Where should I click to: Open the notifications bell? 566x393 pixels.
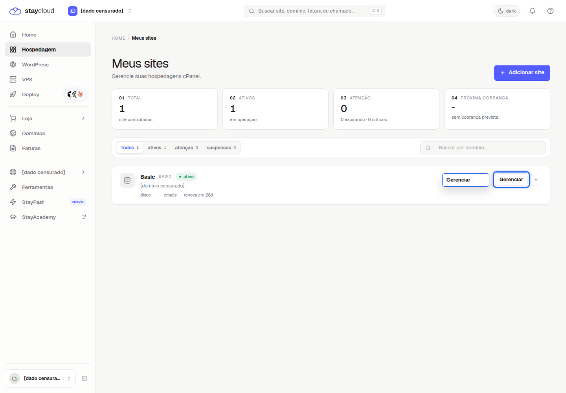click(532, 11)
